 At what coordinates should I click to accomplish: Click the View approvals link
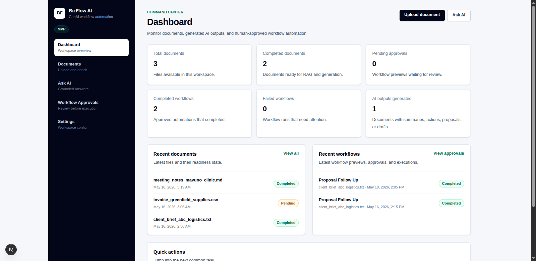pos(449,153)
